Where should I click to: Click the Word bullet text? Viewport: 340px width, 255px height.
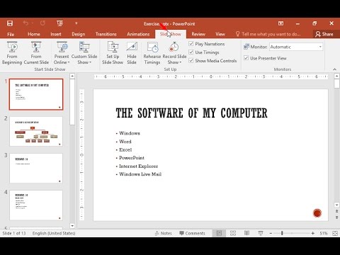click(x=125, y=142)
